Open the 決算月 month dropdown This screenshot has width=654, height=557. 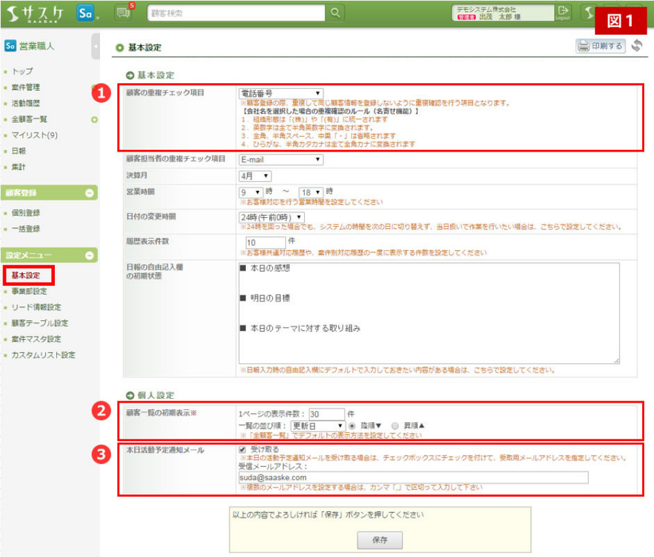(255, 176)
